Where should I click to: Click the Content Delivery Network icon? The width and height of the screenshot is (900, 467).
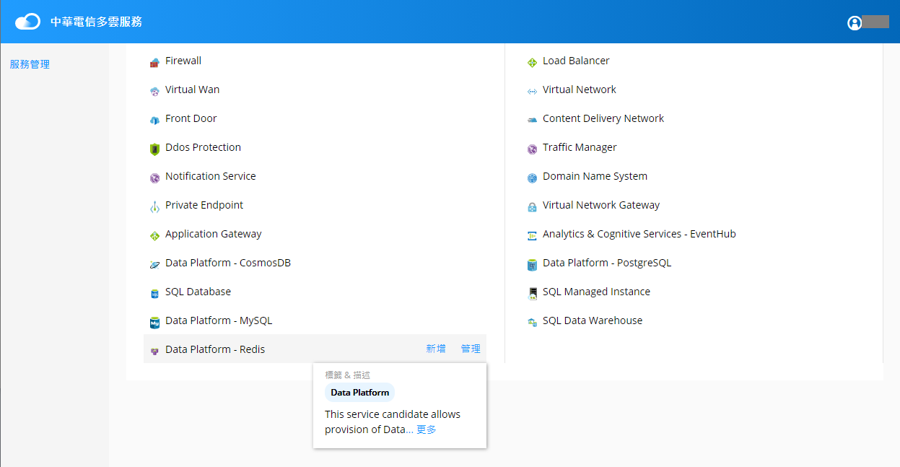tap(532, 121)
